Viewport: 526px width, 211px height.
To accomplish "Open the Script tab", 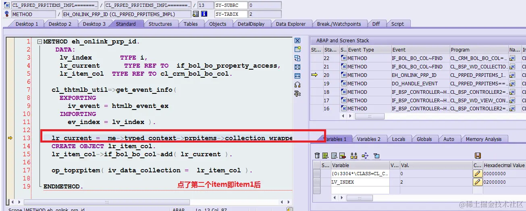I will [397, 24].
